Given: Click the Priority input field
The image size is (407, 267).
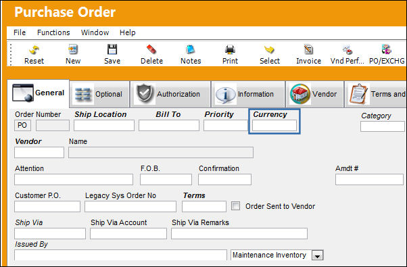Looking at the screenshot, I should tap(226, 126).
